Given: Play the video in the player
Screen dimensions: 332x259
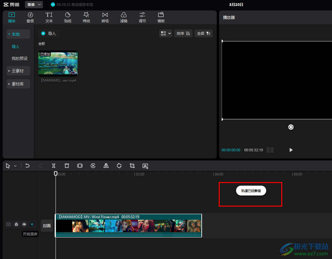Looking at the screenshot, I should [x=291, y=150].
